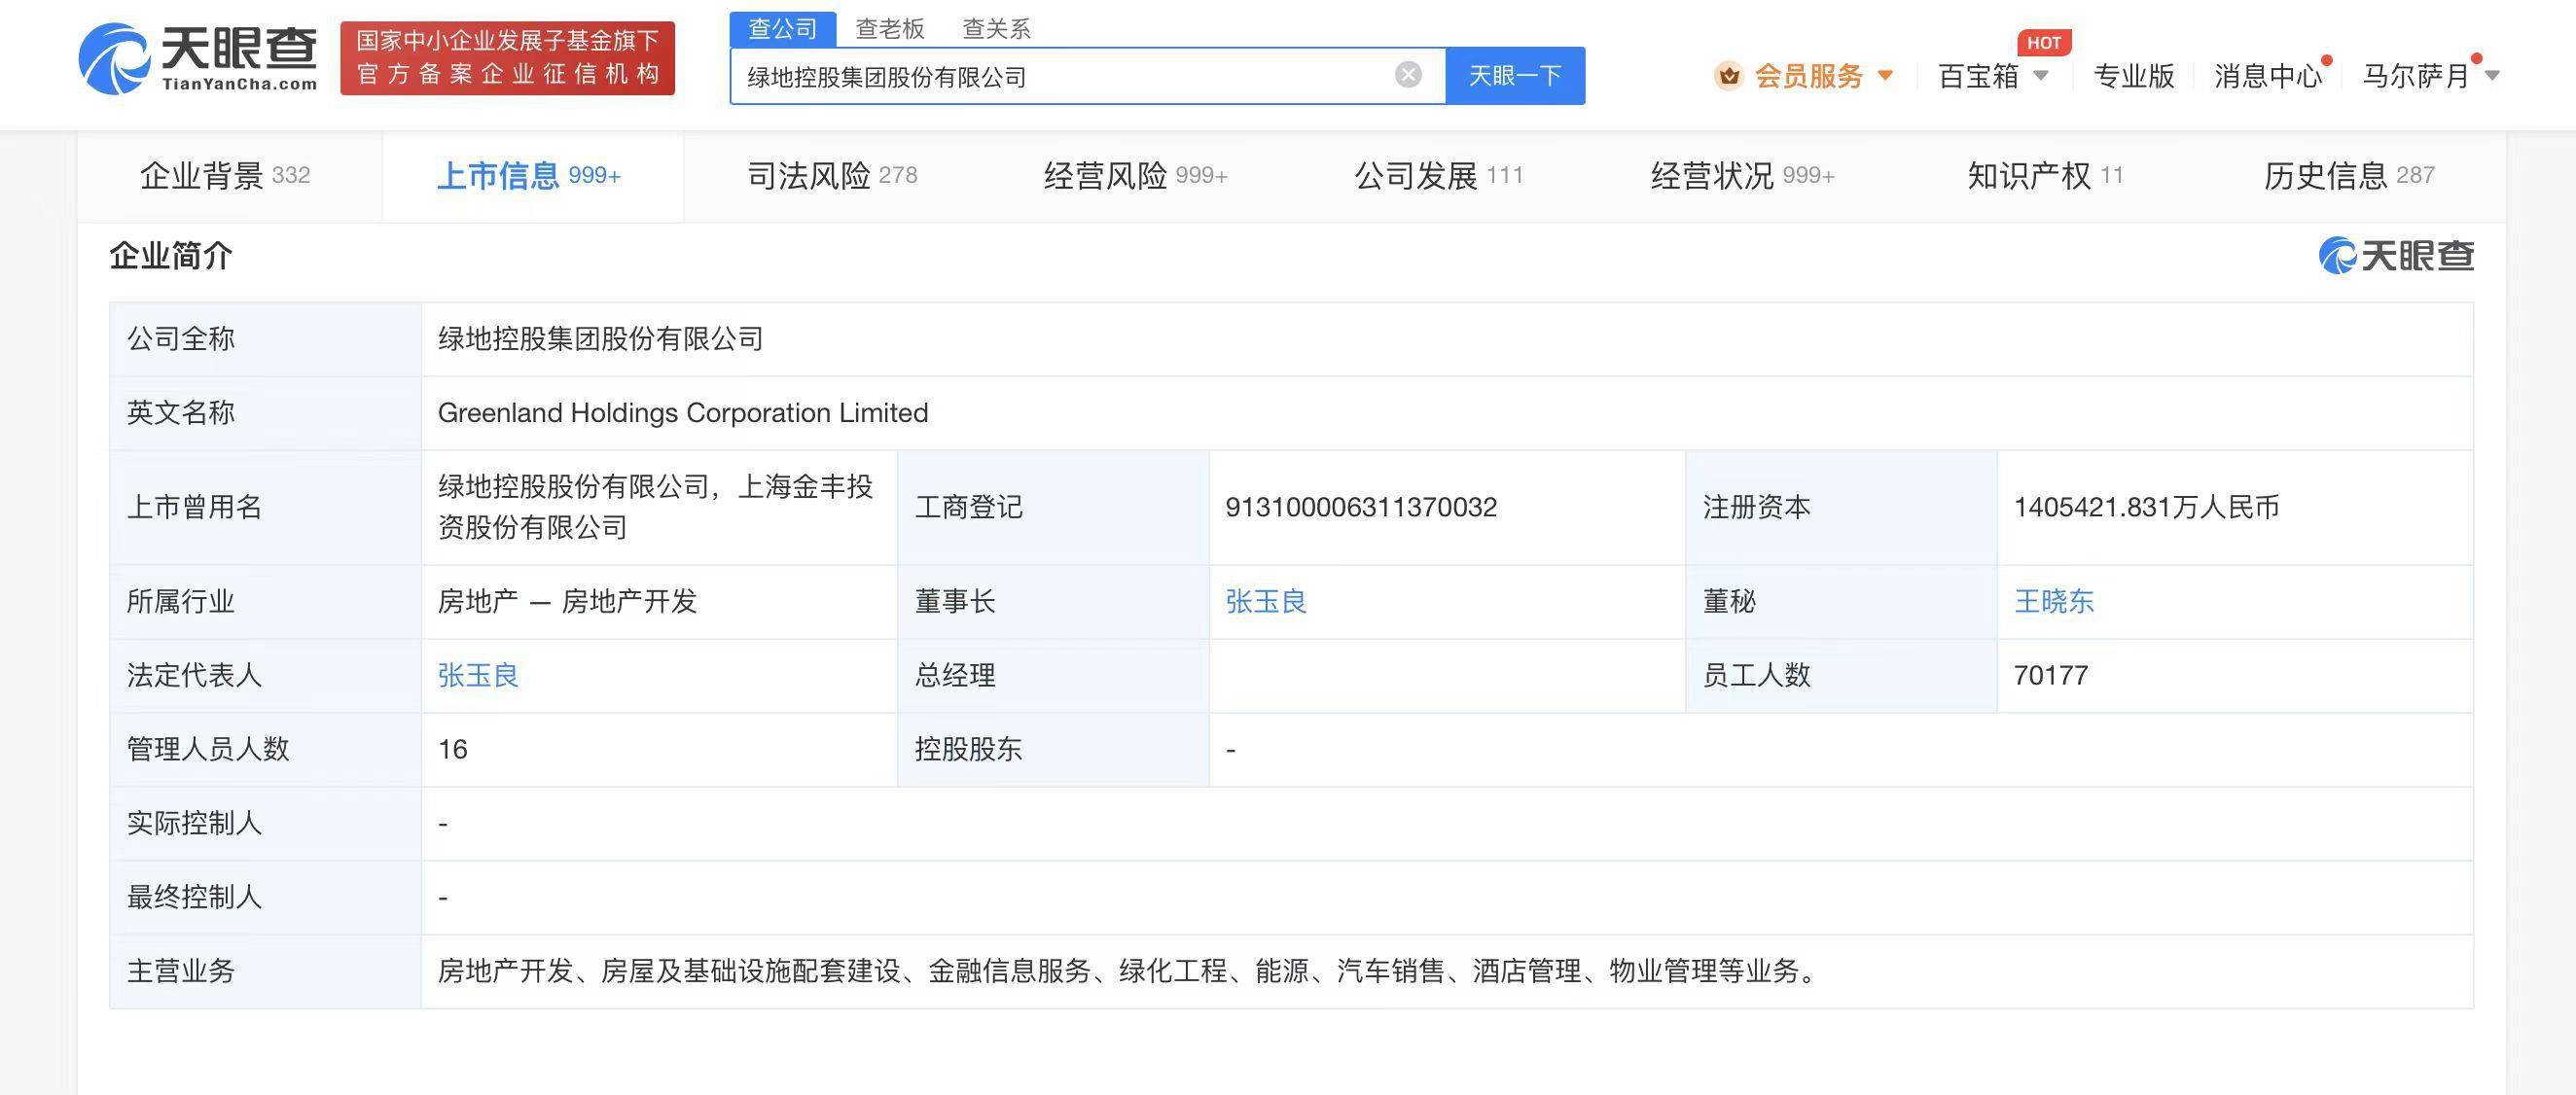Expand the 百宝箱 dropdown arrow
2576x1095 pixels.
pos(2041,76)
